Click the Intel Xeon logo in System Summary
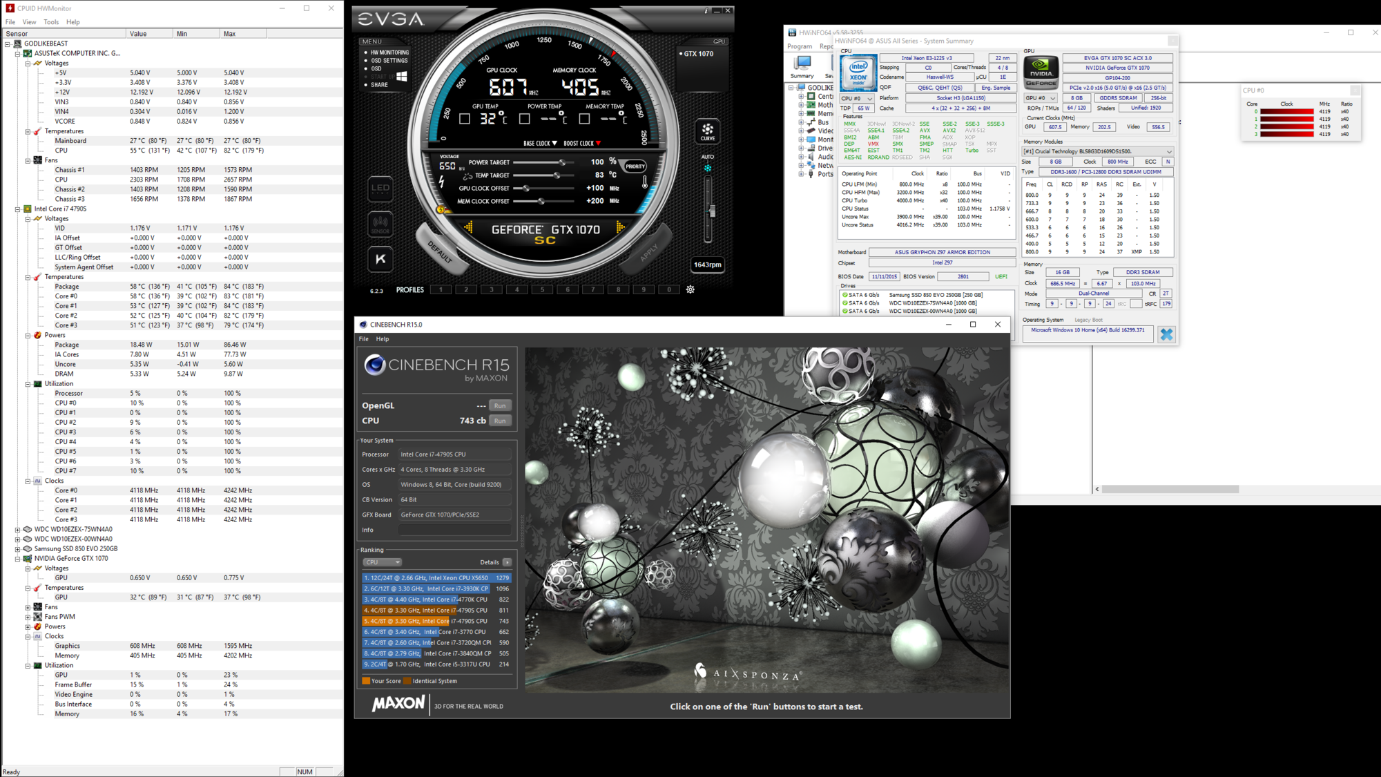 tap(858, 72)
